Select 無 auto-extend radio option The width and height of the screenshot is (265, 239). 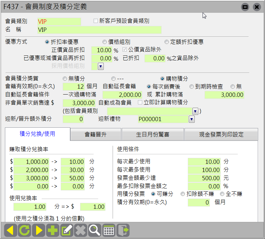(232, 87)
